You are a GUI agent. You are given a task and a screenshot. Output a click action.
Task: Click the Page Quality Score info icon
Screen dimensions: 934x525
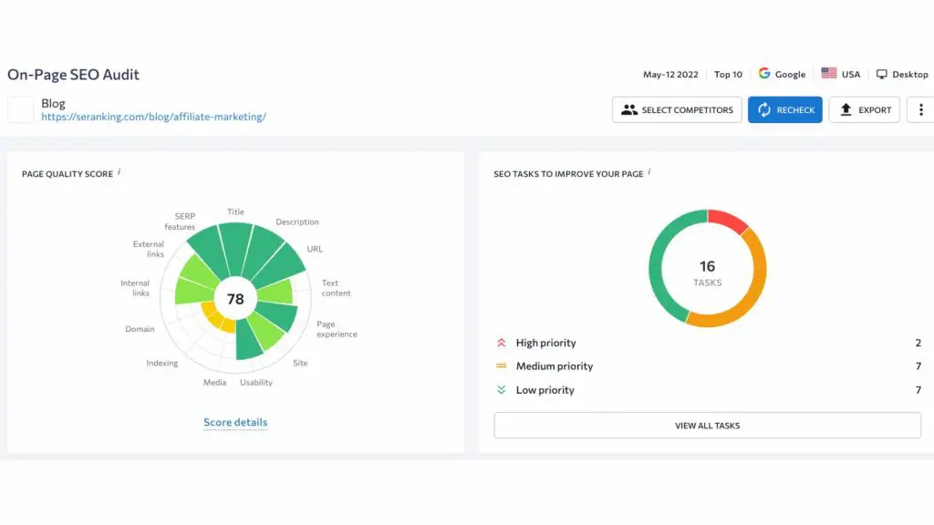(119, 171)
